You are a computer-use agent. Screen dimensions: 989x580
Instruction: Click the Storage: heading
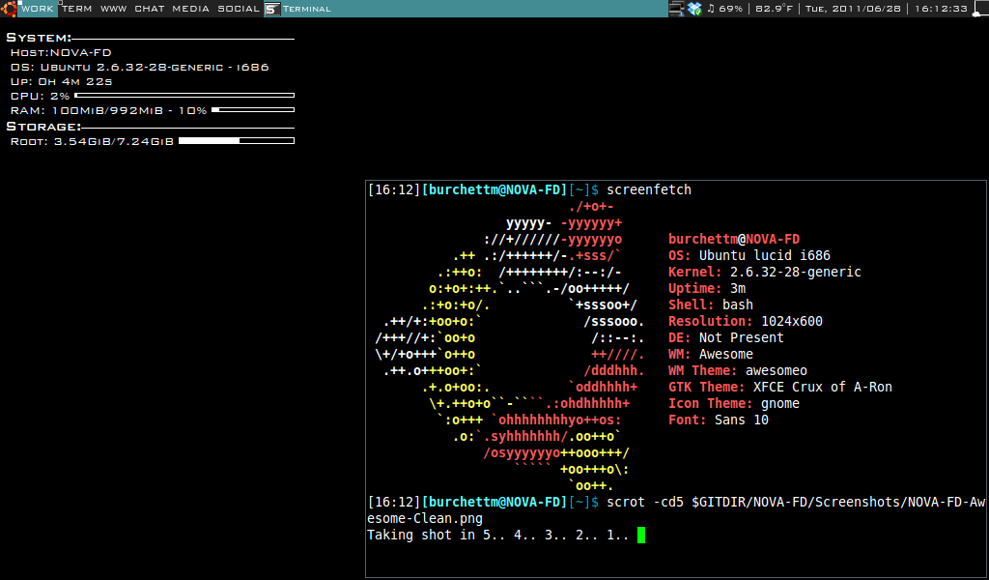pos(43,127)
